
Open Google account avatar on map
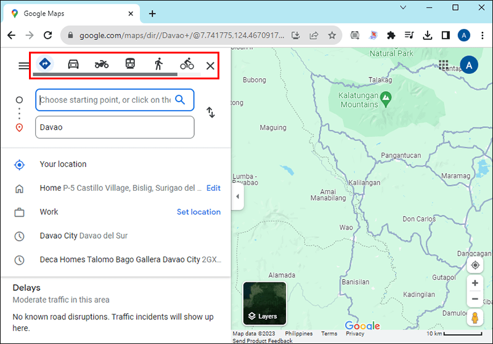(469, 65)
